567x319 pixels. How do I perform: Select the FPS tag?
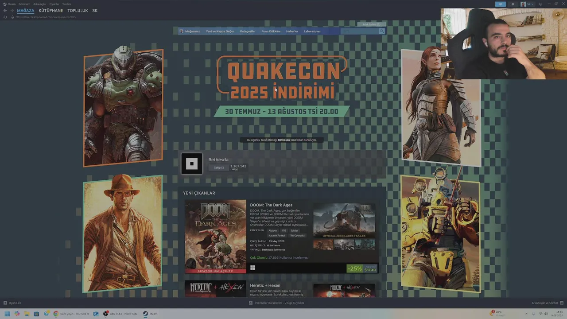[284, 230]
